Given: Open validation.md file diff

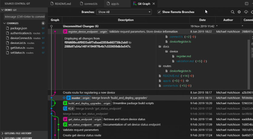Looking at the screenshot, I should click(x=185, y=61).
